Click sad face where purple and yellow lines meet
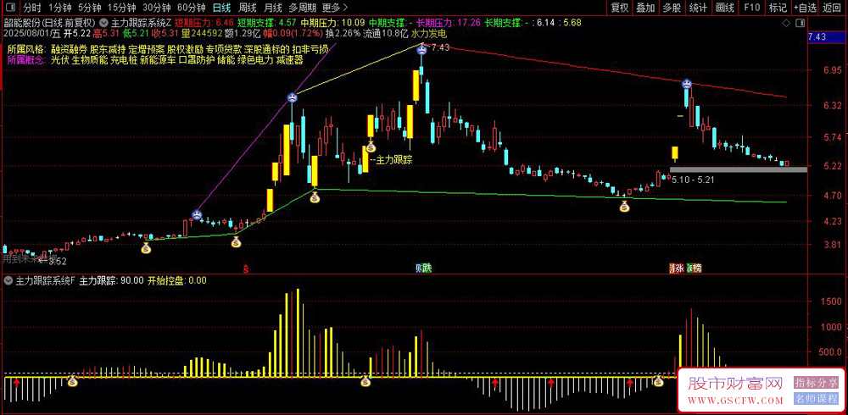Viewport: 848px width, 415px height. [x=292, y=97]
